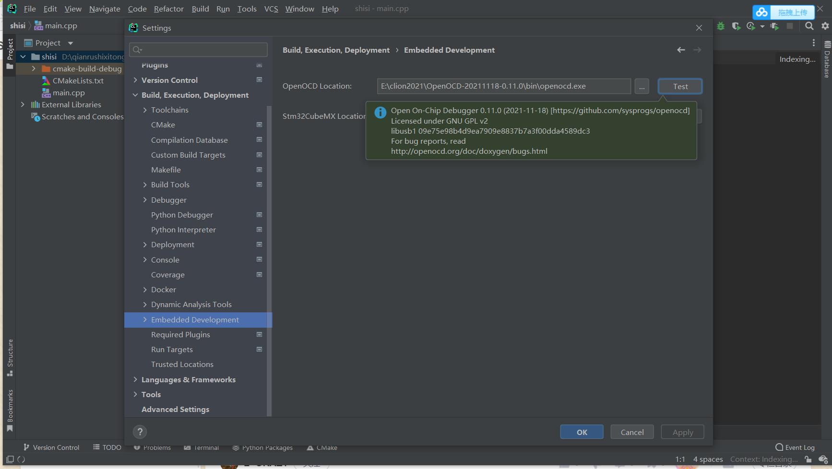Expand cmake-build-debug folder
The height and width of the screenshot is (469, 832).
[34, 69]
